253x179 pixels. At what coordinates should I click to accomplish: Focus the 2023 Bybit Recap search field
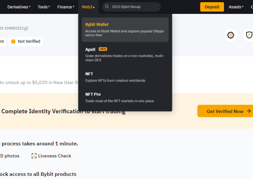[131, 7]
